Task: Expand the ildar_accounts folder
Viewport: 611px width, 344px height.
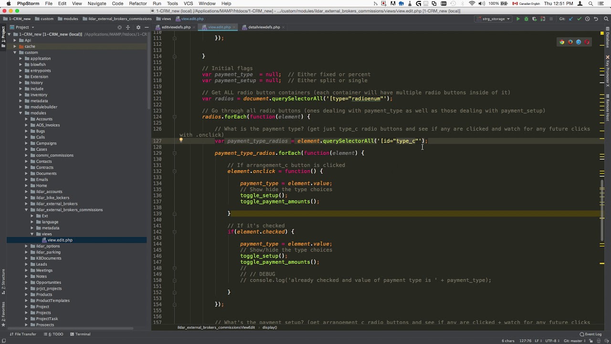Action: point(27,192)
